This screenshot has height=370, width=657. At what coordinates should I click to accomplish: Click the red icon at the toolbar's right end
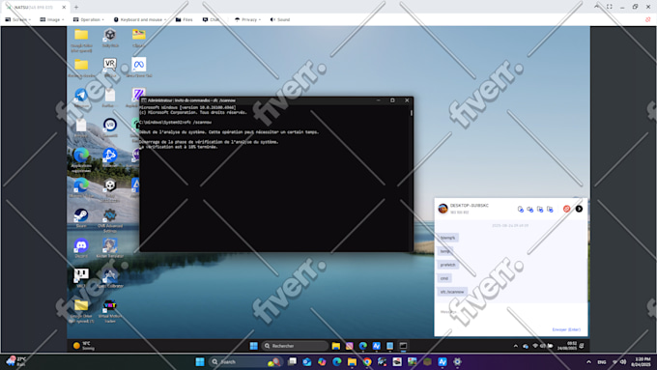(x=648, y=19)
